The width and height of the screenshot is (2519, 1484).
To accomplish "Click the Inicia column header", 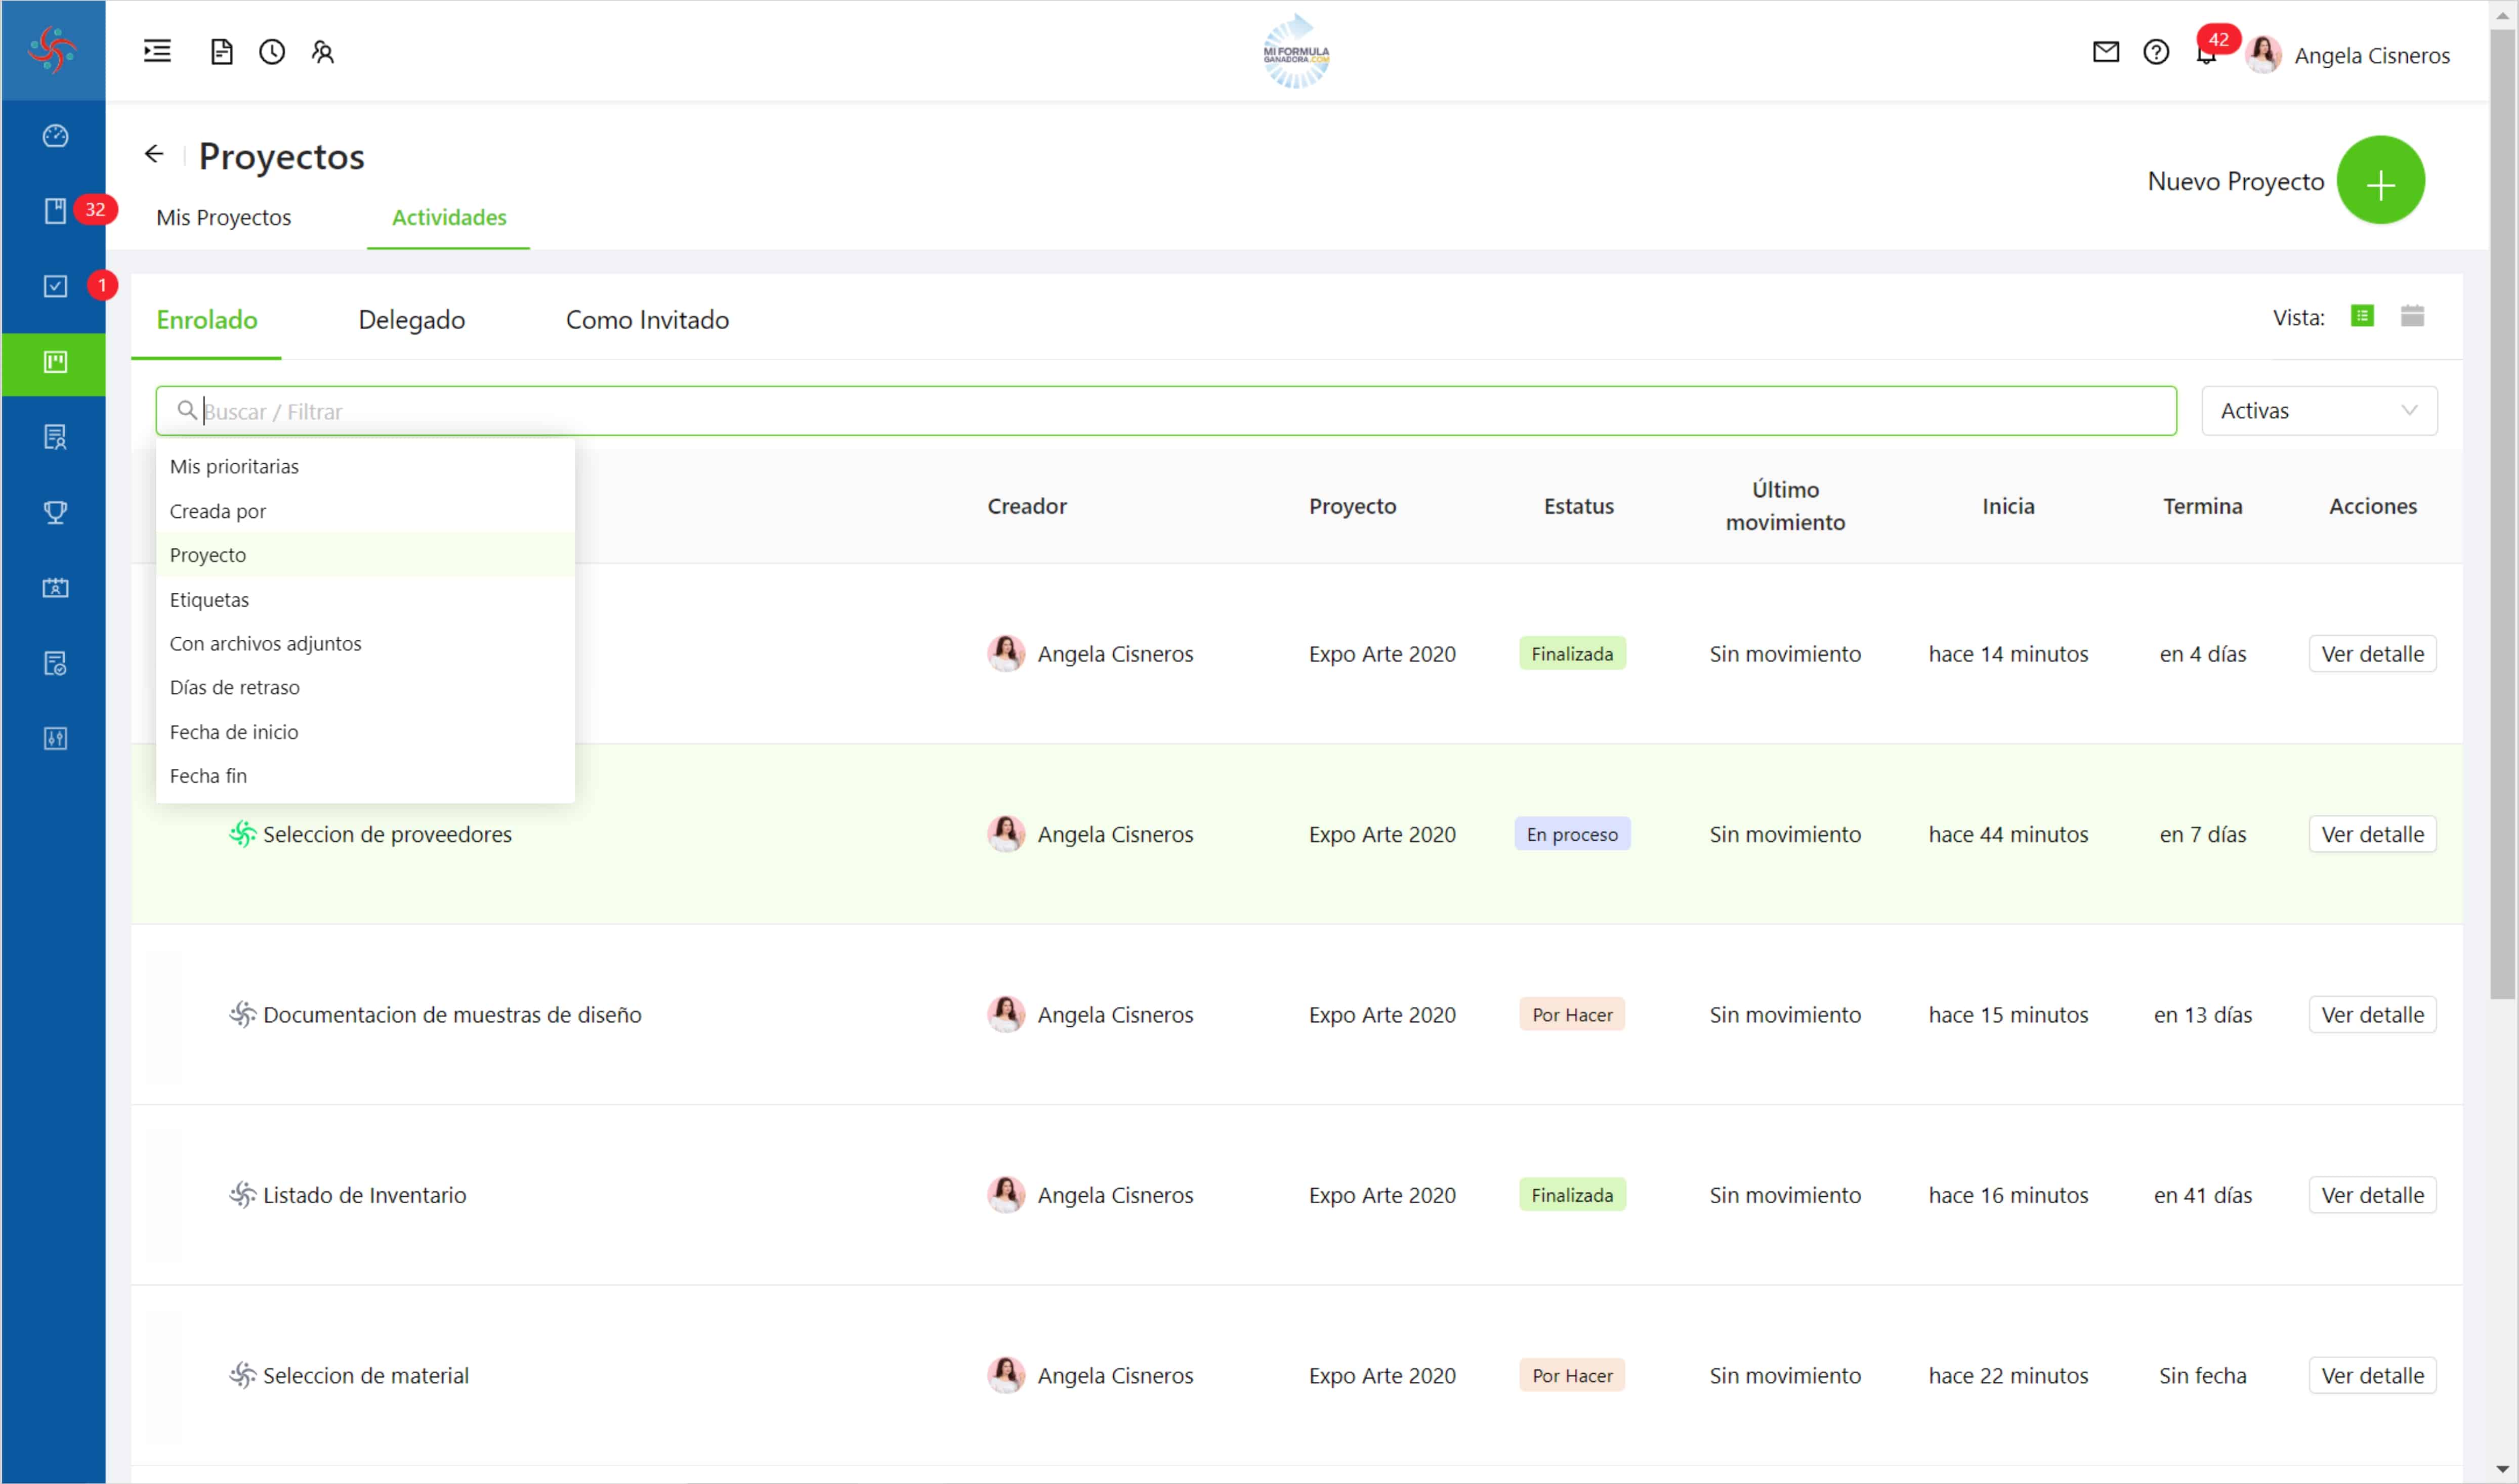I will [x=2008, y=506].
